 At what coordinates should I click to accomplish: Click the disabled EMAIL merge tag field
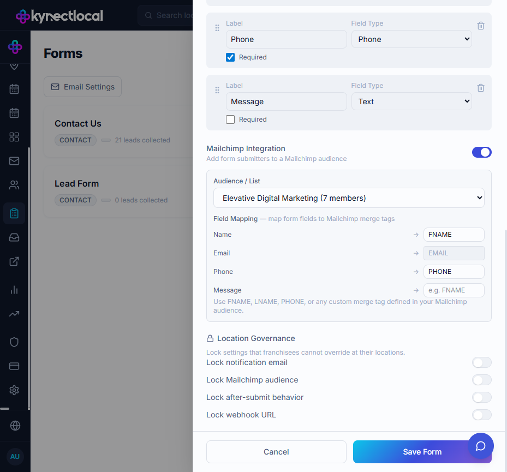(x=454, y=253)
